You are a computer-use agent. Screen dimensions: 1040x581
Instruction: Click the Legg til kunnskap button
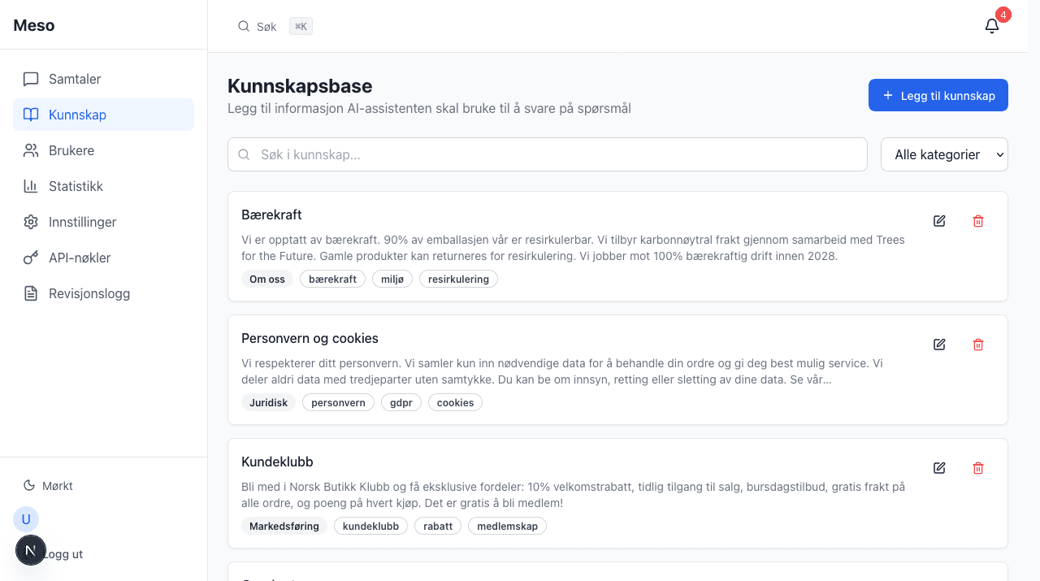coord(938,95)
